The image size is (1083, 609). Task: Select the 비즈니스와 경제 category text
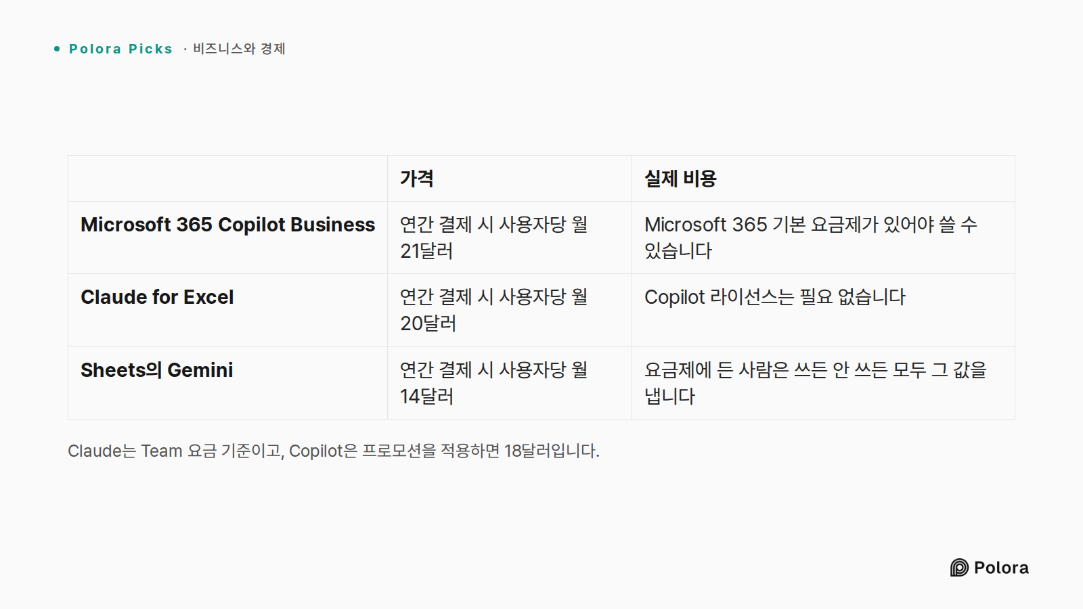[x=239, y=49]
